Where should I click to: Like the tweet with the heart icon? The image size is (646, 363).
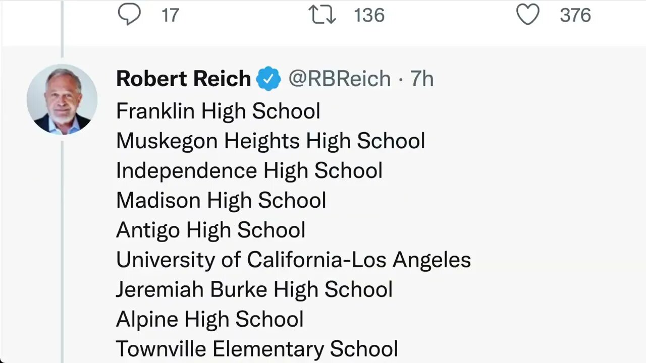(527, 15)
